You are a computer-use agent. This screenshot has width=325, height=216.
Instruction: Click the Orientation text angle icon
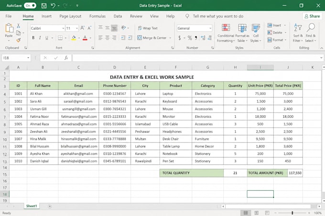(124, 28)
